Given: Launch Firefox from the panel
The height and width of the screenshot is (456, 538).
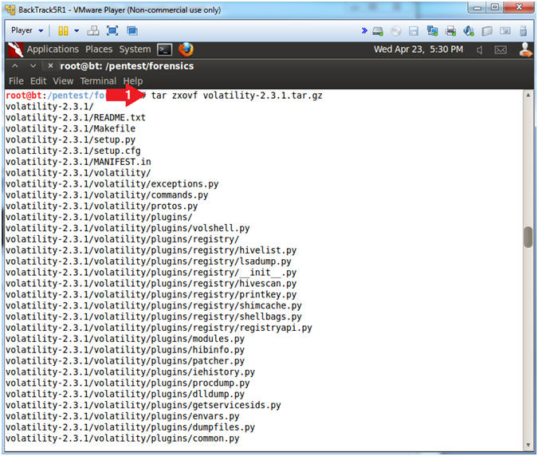Looking at the screenshot, I should (186, 49).
